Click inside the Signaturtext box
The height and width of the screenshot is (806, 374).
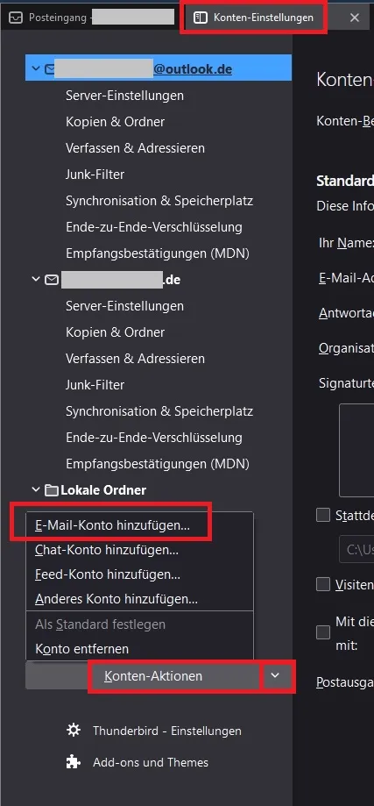356,450
